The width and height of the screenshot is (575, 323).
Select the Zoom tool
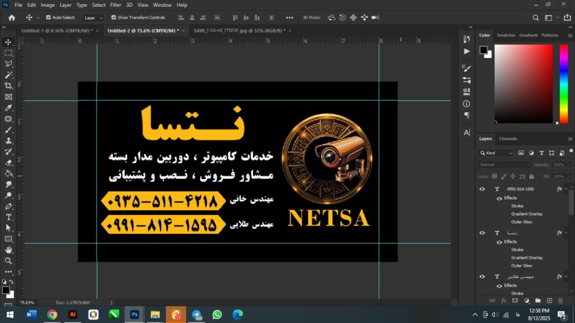click(8, 261)
